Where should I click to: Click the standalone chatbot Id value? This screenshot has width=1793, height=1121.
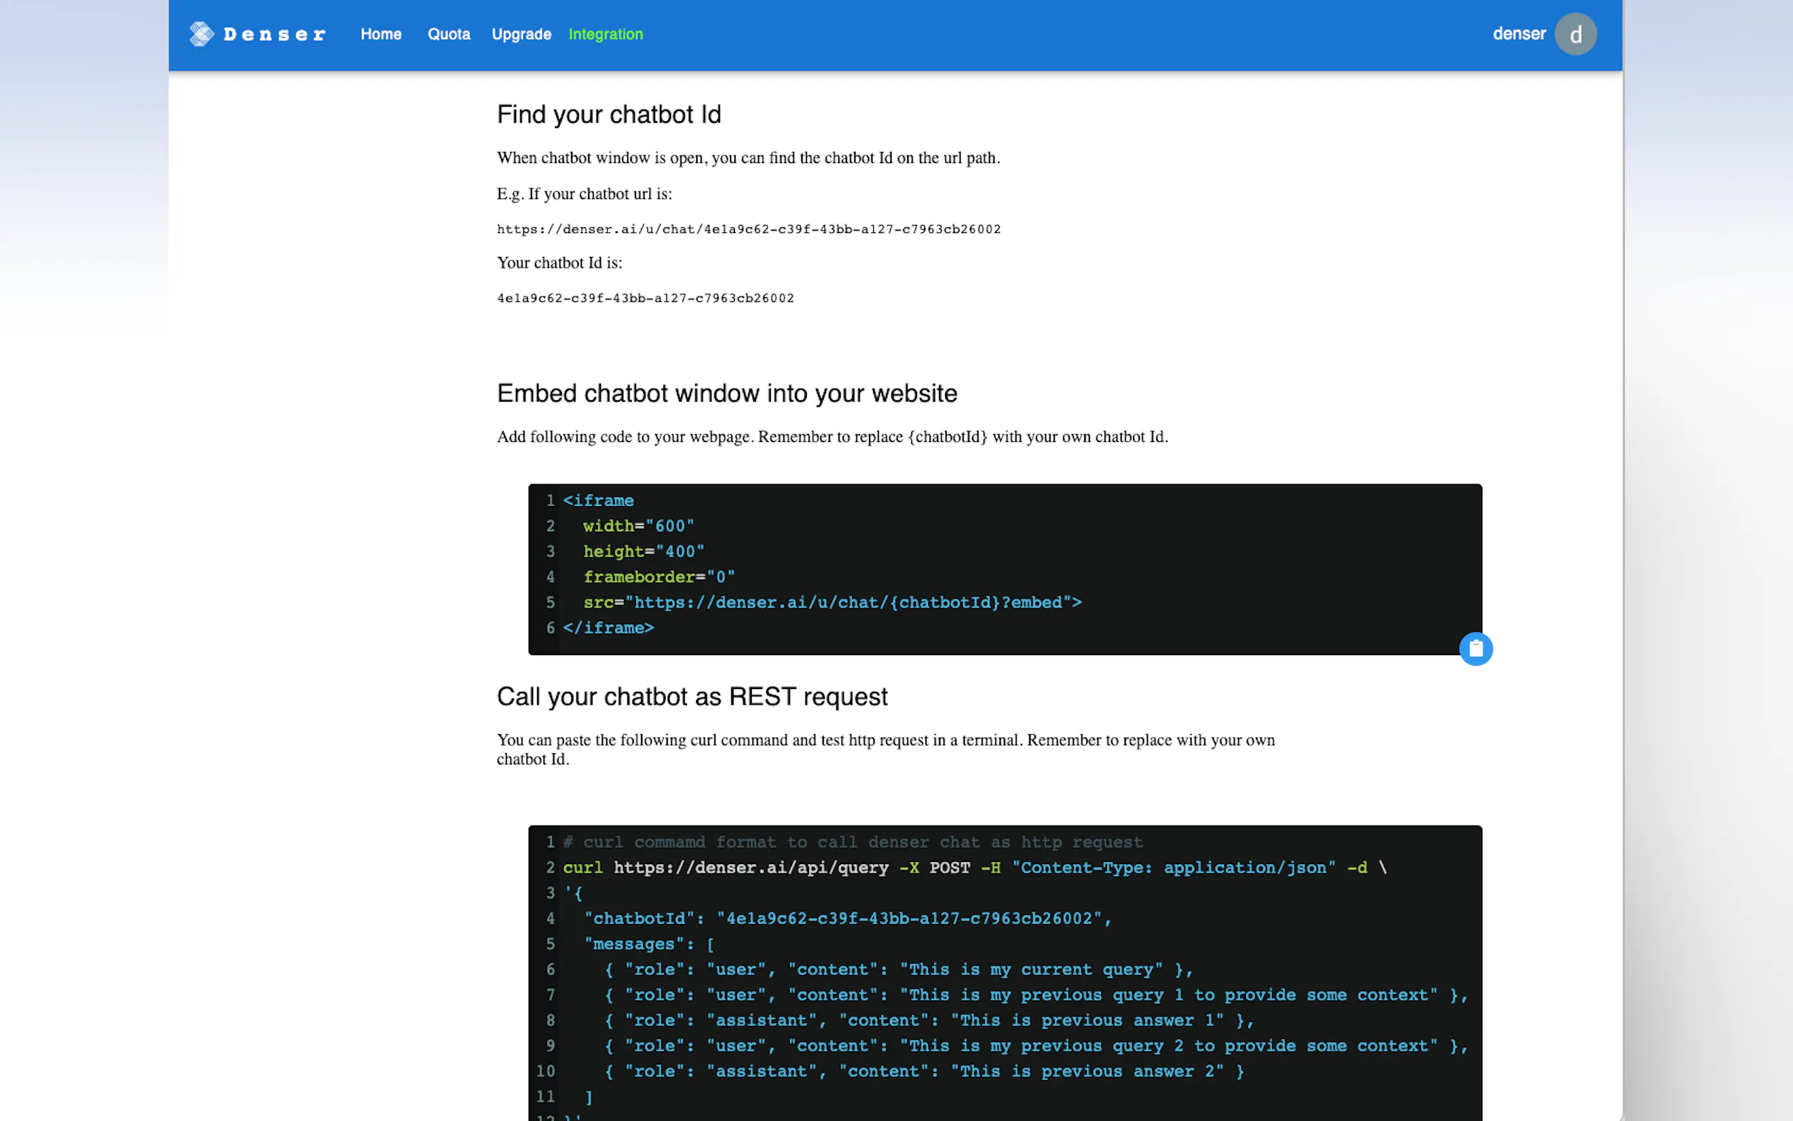point(645,298)
